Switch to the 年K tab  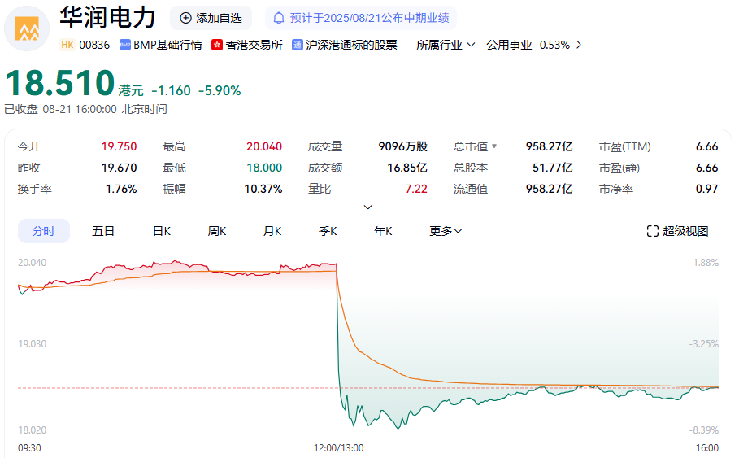click(x=383, y=231)
